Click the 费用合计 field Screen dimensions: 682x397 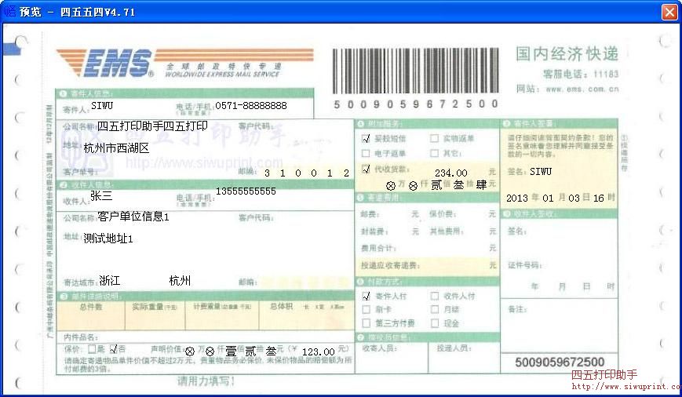tap(427, 248)
